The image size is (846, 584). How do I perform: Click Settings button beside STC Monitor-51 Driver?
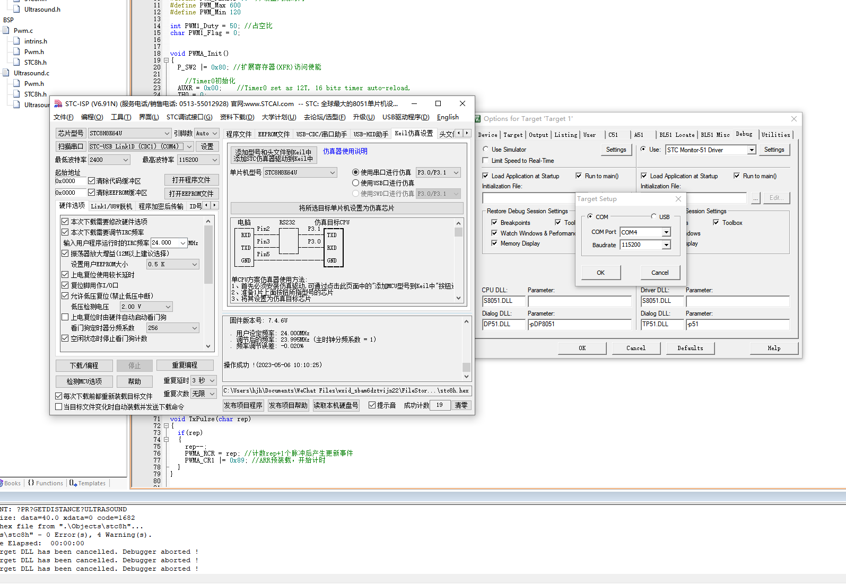click(x=774, y=150)
